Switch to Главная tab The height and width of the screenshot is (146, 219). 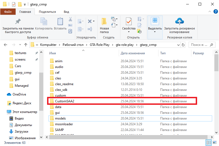(x=25, y=12)
